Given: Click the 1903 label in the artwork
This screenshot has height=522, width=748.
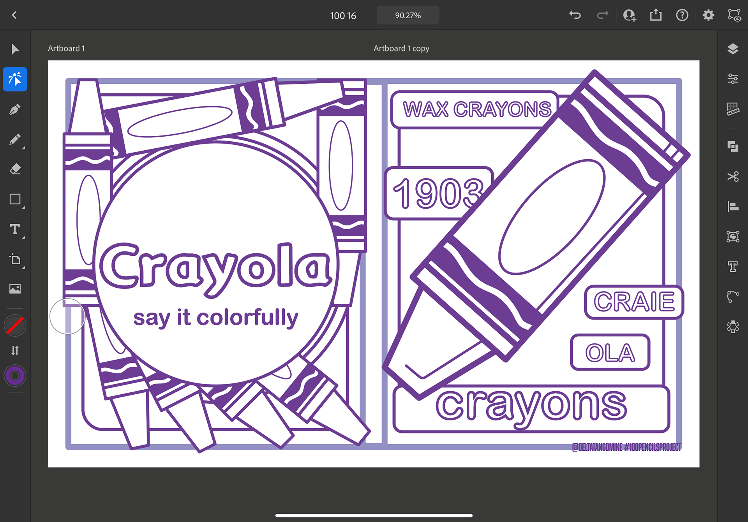Looking at the screenshot, I should point(439,193).
